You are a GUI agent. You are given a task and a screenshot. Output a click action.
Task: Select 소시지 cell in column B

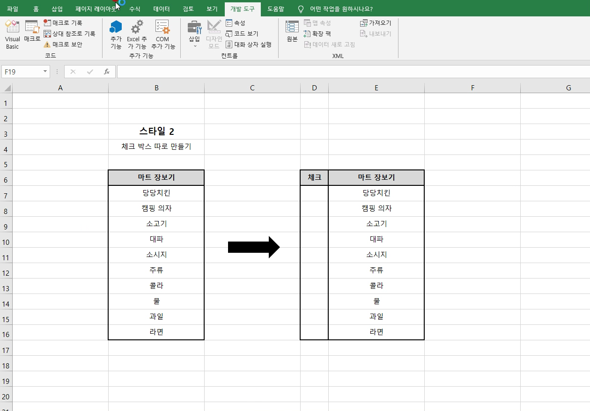click(x=156, y=255)
